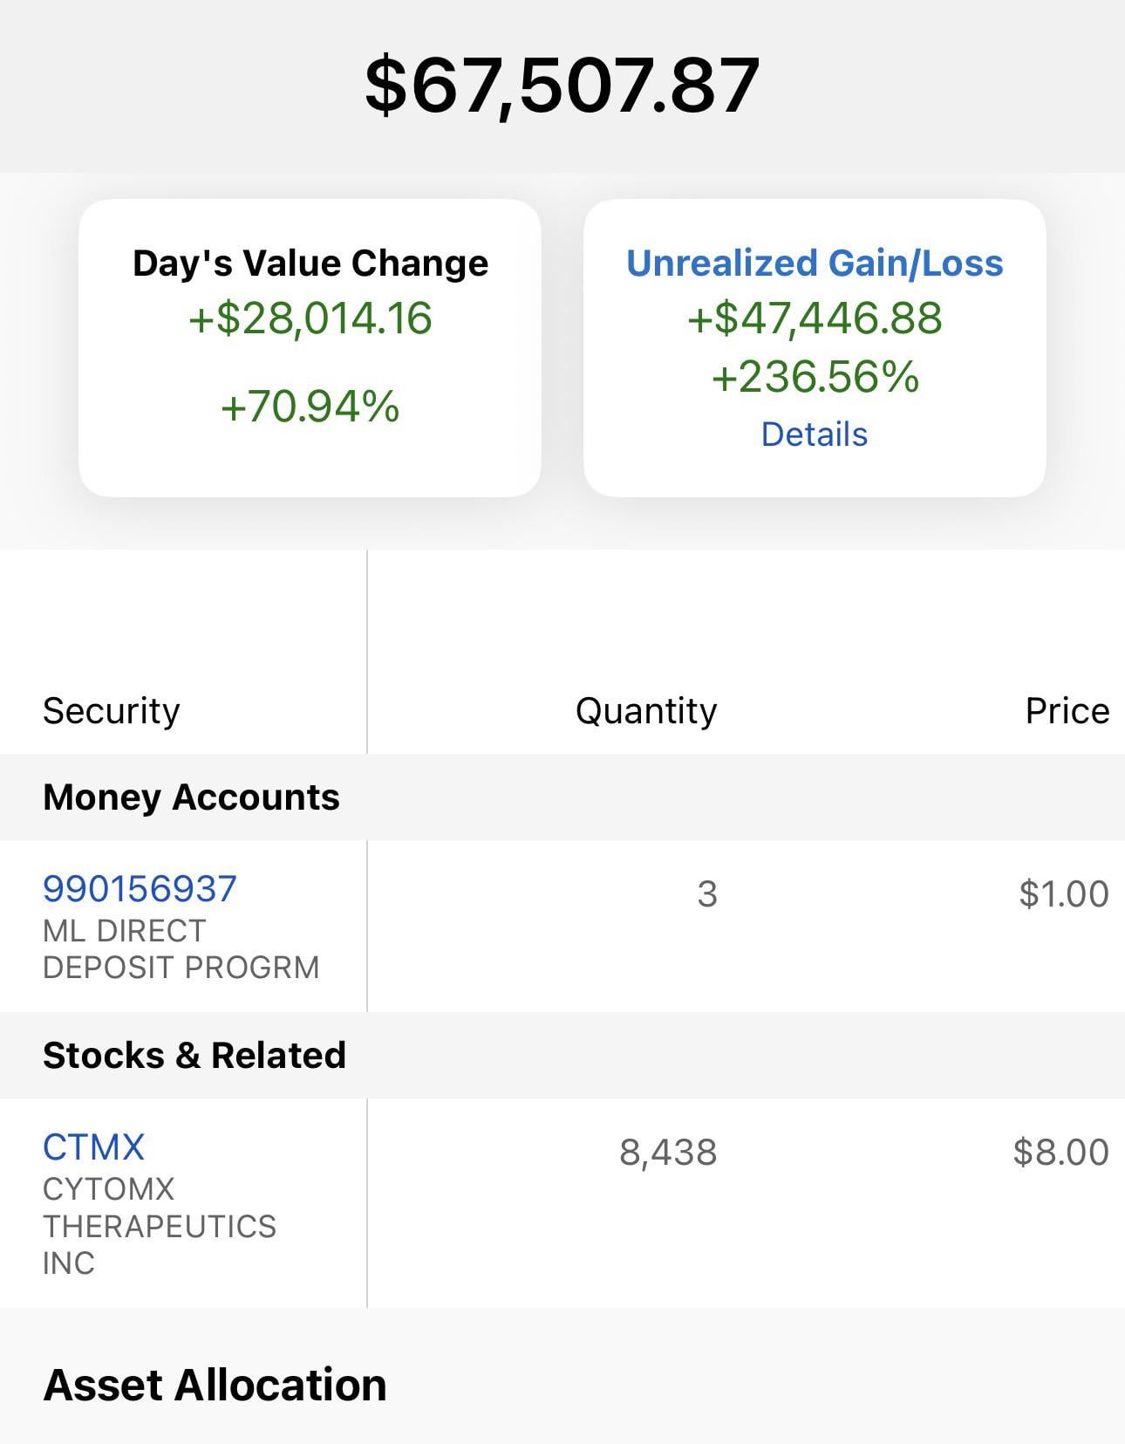Tap the ML Direct Deposit Progrm description
Image resolution: width=1125 pixels, height=1444 pixels.
[x=181, y=949]
